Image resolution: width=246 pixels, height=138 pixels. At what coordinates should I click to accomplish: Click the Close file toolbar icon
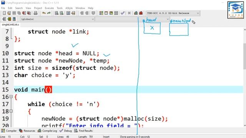click(24, 13)
